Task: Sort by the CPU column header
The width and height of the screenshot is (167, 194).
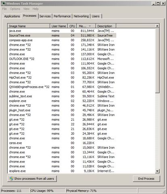Action: pyautogui.click(x=72, y=26)
